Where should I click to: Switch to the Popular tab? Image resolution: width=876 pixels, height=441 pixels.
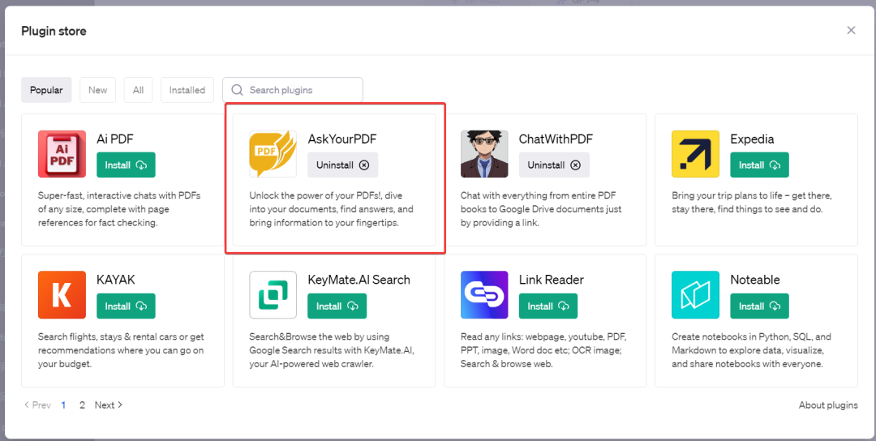[46, 90]
